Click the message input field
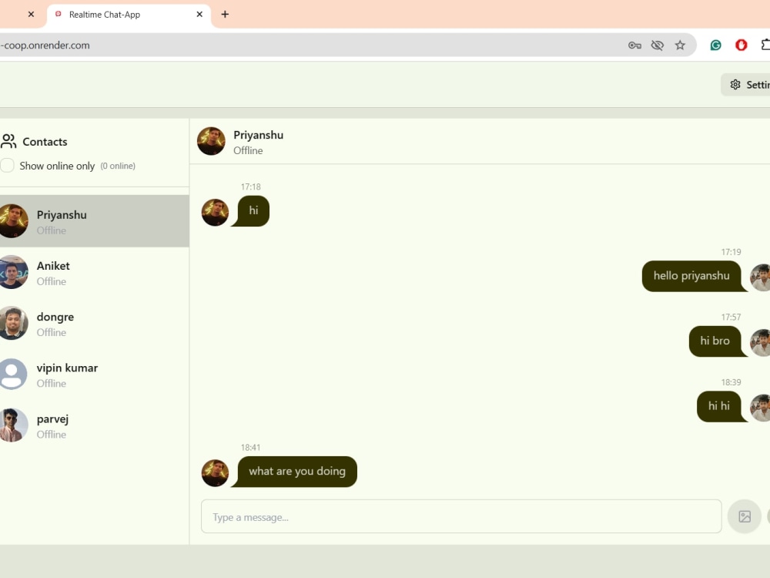The image size is (770, 578). 461,516
